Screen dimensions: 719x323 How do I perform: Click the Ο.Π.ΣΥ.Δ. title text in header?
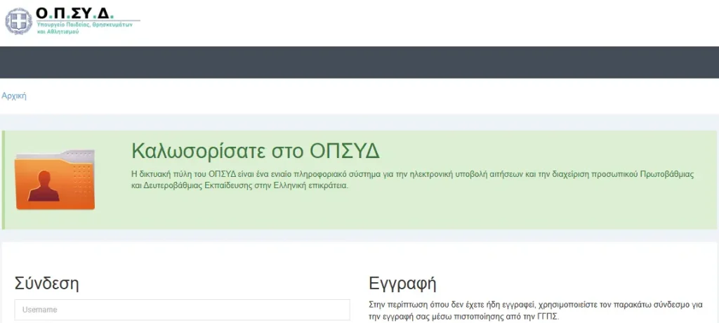click(x=74, y=13)
